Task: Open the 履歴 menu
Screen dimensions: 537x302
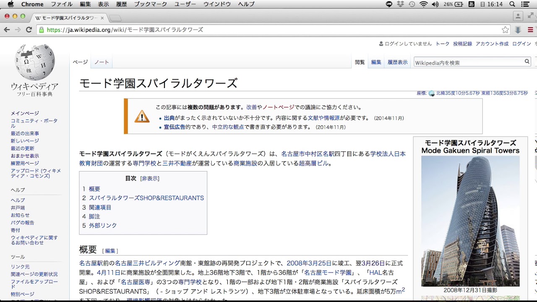Action: coord(122,4)
